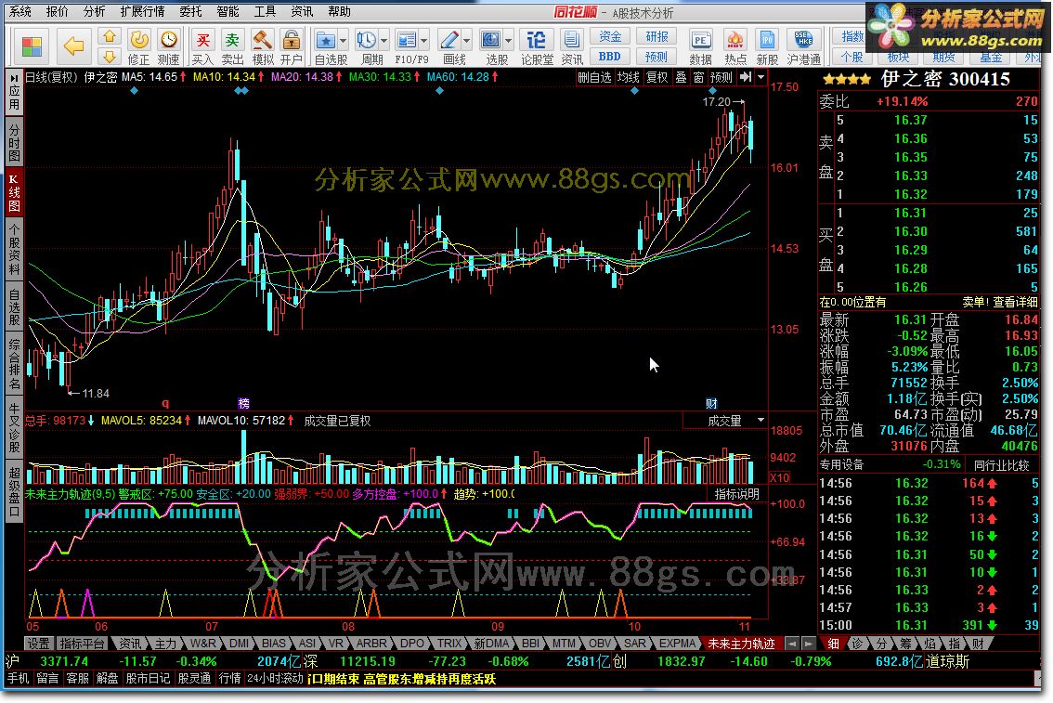Click the colorful home grid icon
1053x703 pixels.
tap(32, 46)
